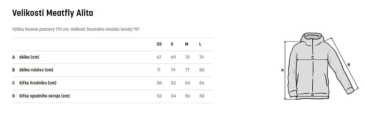Image resolution: width=365 pixels, height=117 pixels.
Task: Select the M size column header
Action: [x=187, y=44]
